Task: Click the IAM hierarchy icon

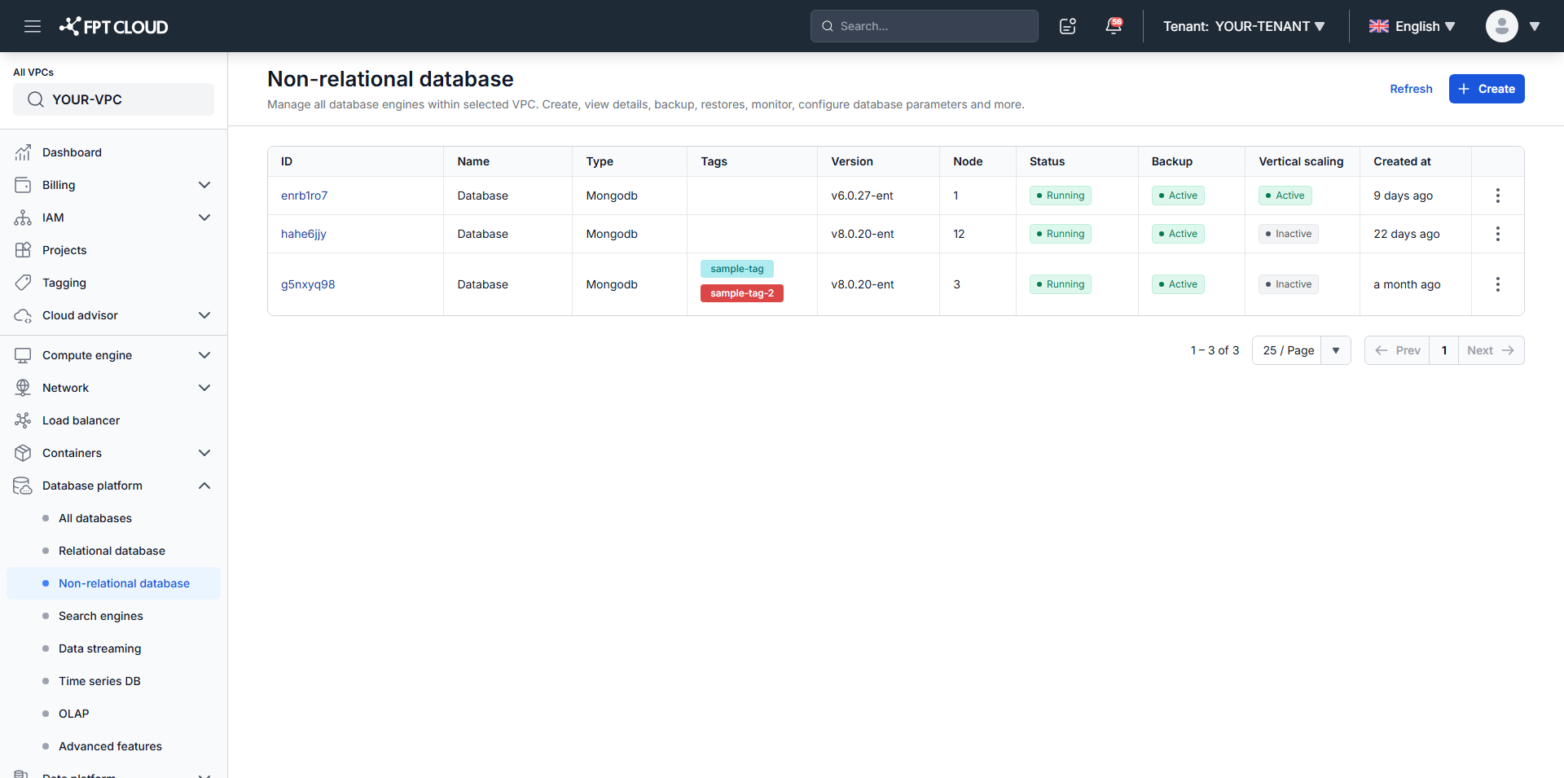Action: click(23, 218)
